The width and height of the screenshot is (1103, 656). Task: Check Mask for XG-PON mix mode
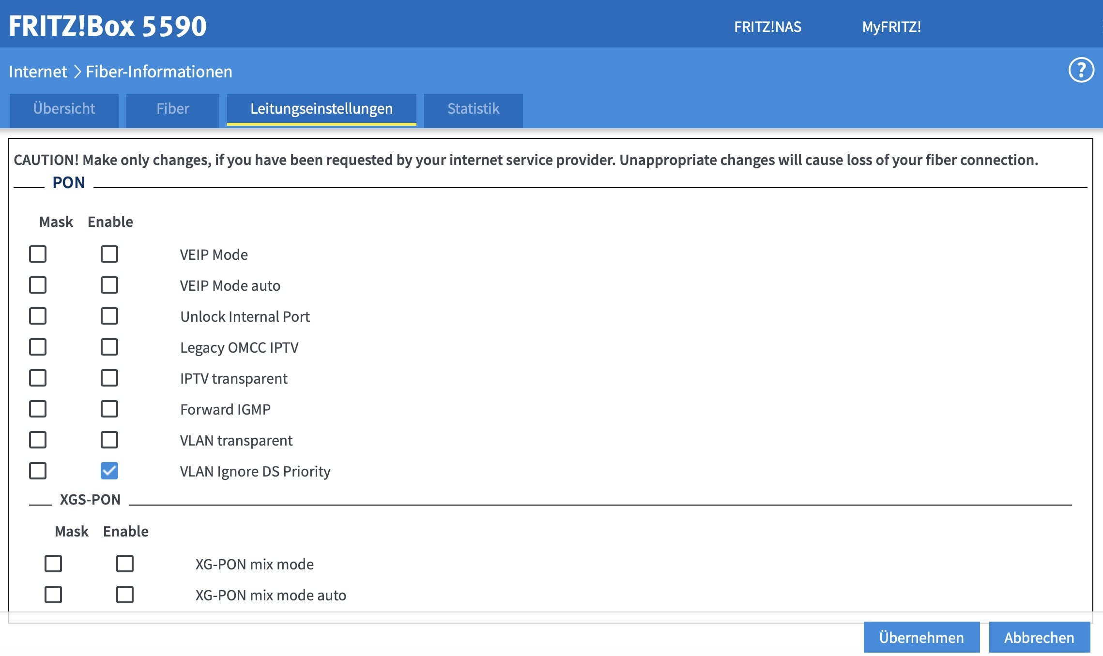tap(53, 564)
